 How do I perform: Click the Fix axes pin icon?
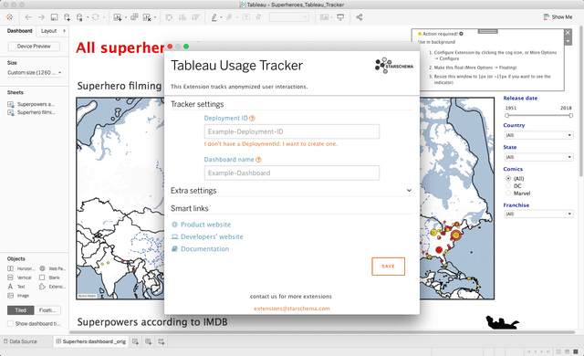(x=258, y=17)
